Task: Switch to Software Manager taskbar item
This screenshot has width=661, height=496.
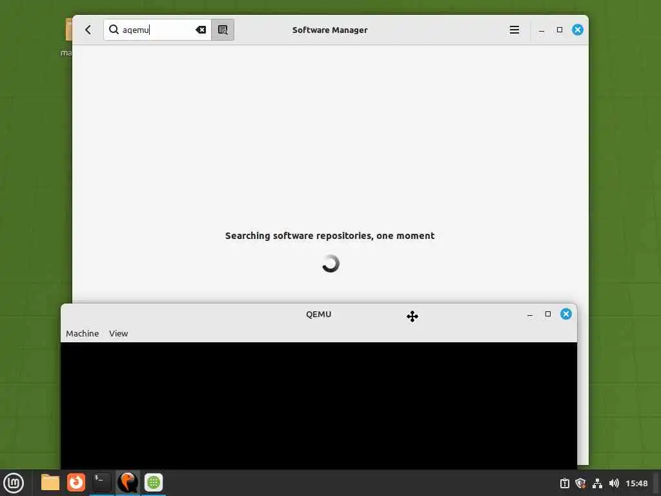Action: coord(154,482)
